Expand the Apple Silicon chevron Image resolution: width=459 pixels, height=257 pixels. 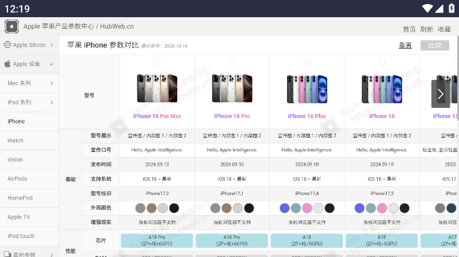point(52,45)
